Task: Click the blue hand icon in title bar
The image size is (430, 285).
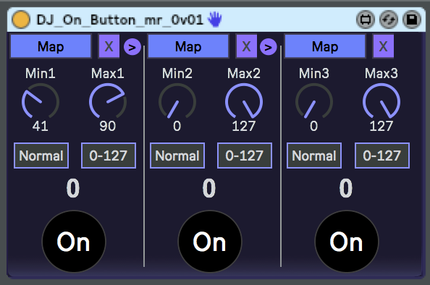Action: click(214, 20)
